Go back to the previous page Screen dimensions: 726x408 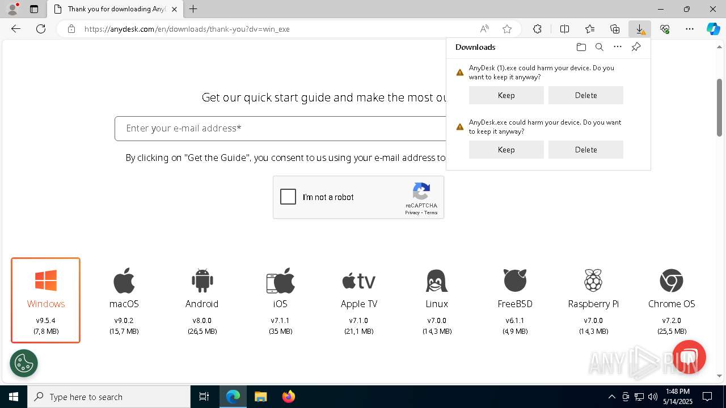pyautogui.click(x=16, y=29)
